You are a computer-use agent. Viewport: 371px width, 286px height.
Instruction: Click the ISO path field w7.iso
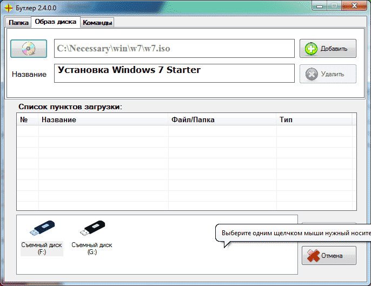(174, 49)
